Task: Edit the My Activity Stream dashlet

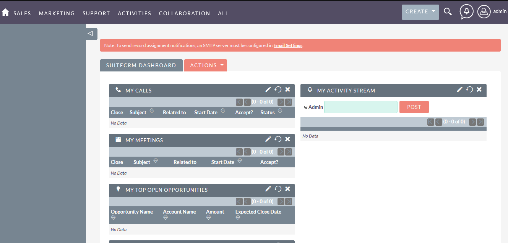Action: click(x=459, y=89)
